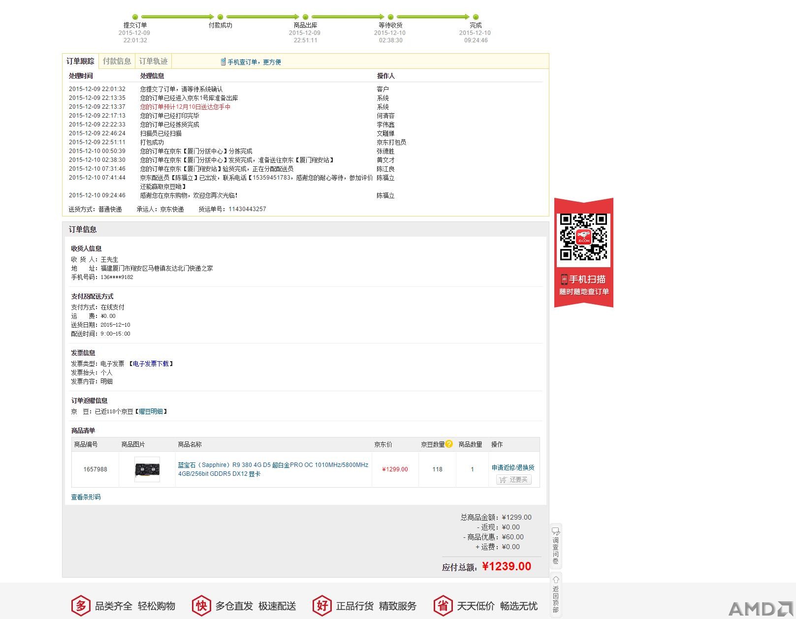This screenshot has height=619, width=796.
Task: Click the 还要买 buy again button
Action: click(x=514, y=479)
